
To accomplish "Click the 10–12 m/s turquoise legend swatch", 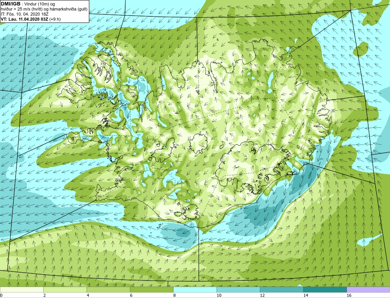I will [x=238, y=289].
